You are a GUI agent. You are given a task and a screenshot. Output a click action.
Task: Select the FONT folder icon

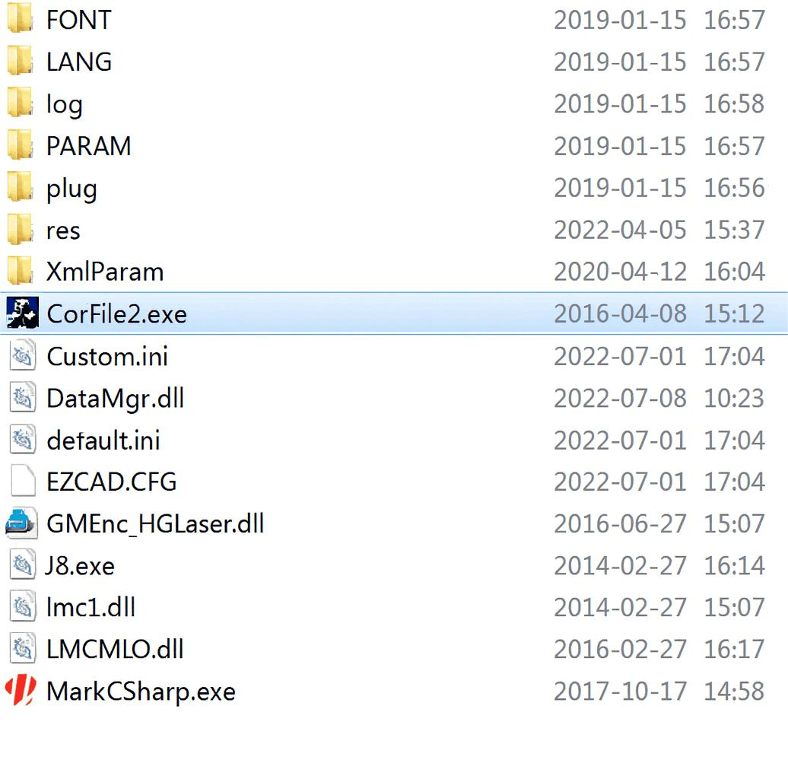pos(20,19)
